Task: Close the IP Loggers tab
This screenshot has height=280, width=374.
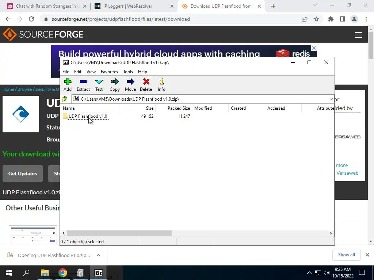Action: pos(172,7)
